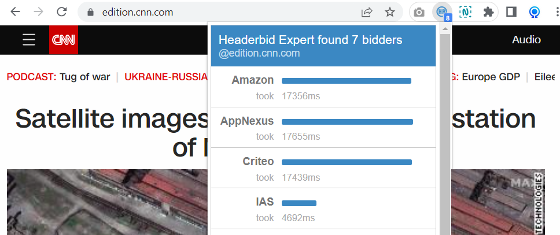Click the Europe GDP ticker link
The height and width of the screenshot is (235, 560).
491,77
